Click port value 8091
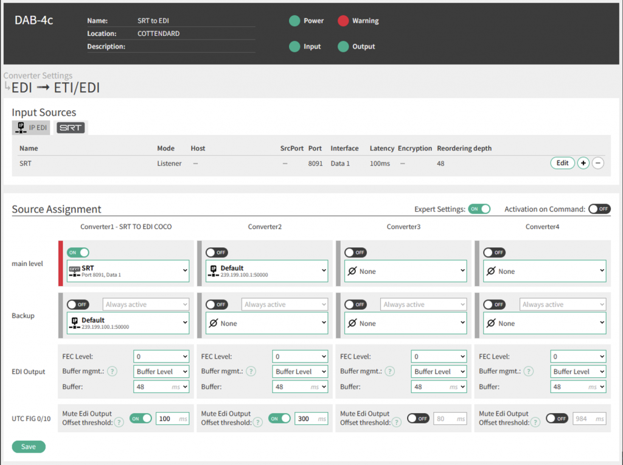Image resolution: width=623 pixels, height=465 pixels. (316, 163)
